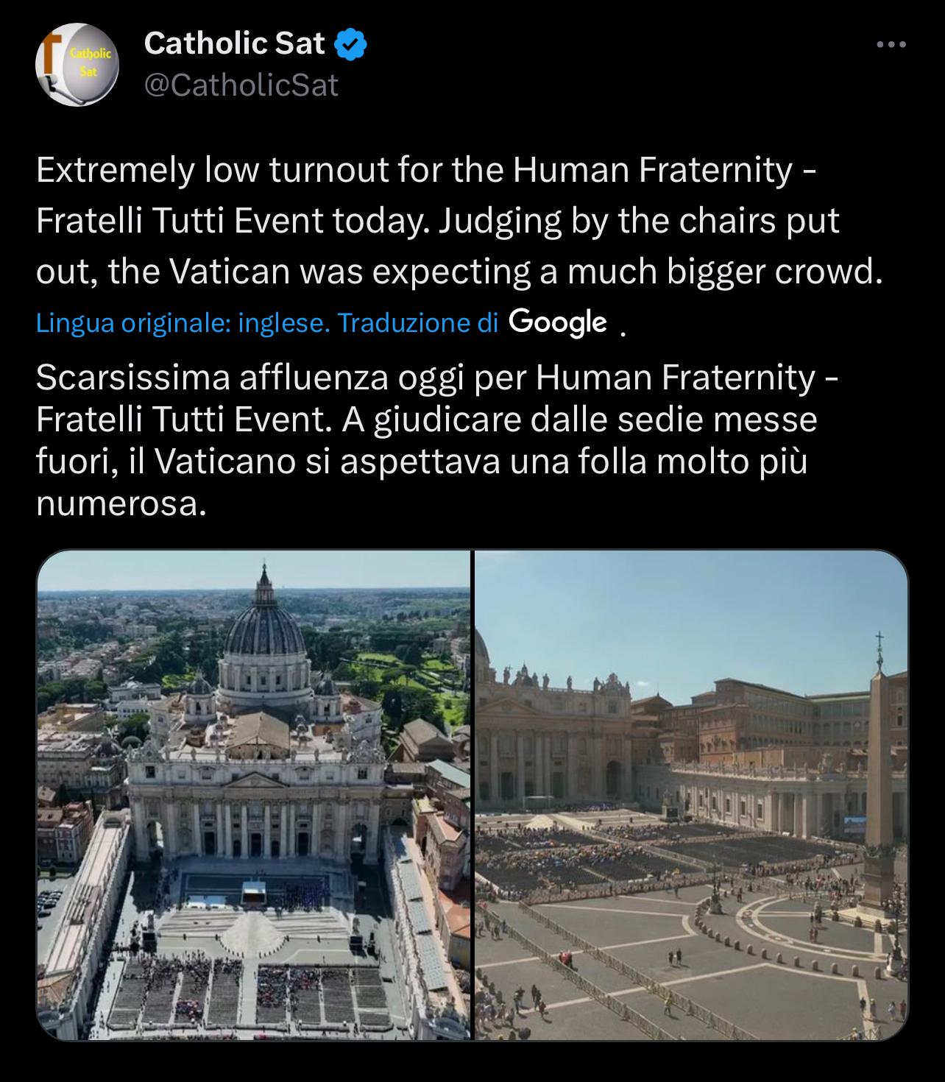This screenshot has height=1082, width=945.
Task: Click the Google logo in translation credit
Action: point(558,322)
